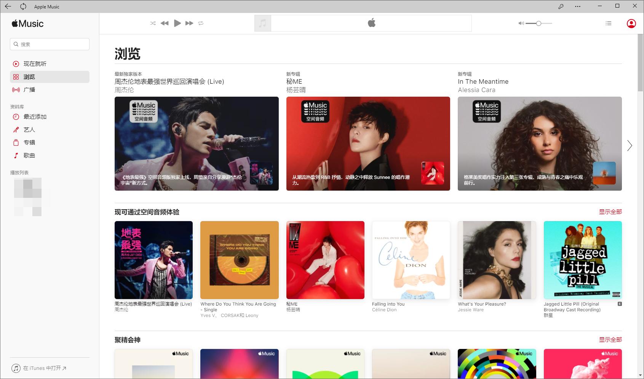
Task: Open the 周杰伦 Live featured banner
Action: coord(197,143)
